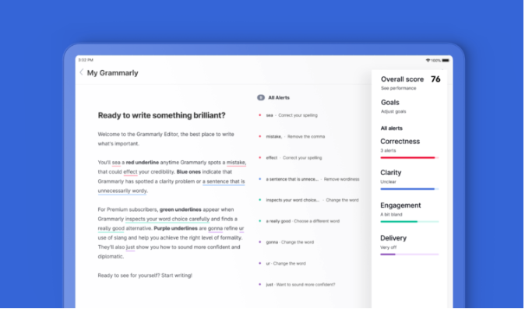The width and height of the screenshot is (525, 309).
Task: Click red dot beside 'sea' alert
Action: point(260,115)
